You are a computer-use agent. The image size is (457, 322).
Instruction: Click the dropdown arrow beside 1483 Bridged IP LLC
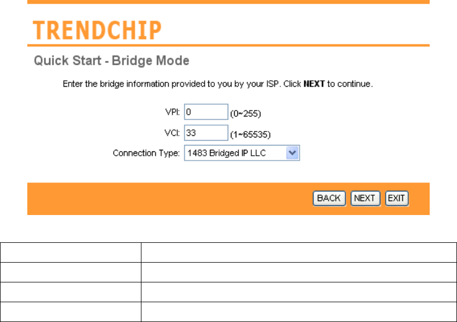coord(292,154)
